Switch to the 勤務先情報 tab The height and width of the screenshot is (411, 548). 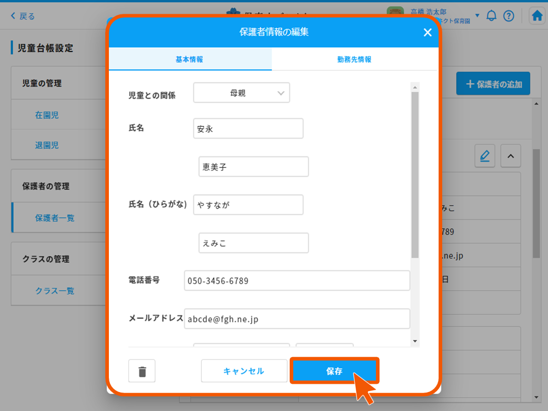pyautogui.click(x=354, y=60)
